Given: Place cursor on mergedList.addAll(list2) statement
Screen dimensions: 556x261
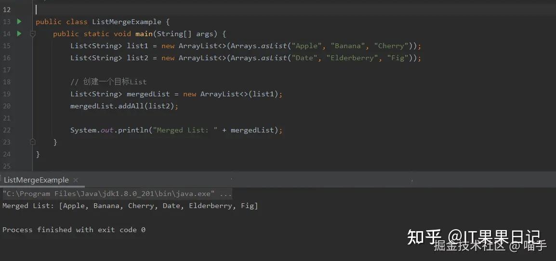Looking at the screenshot, I should pos(124,106).
